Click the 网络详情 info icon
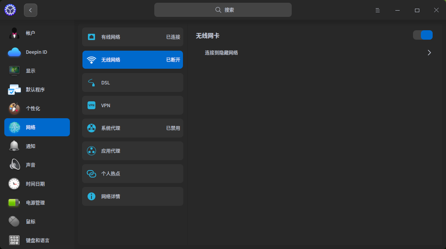This screenshot has width=446, height=249. coord(91,196)
